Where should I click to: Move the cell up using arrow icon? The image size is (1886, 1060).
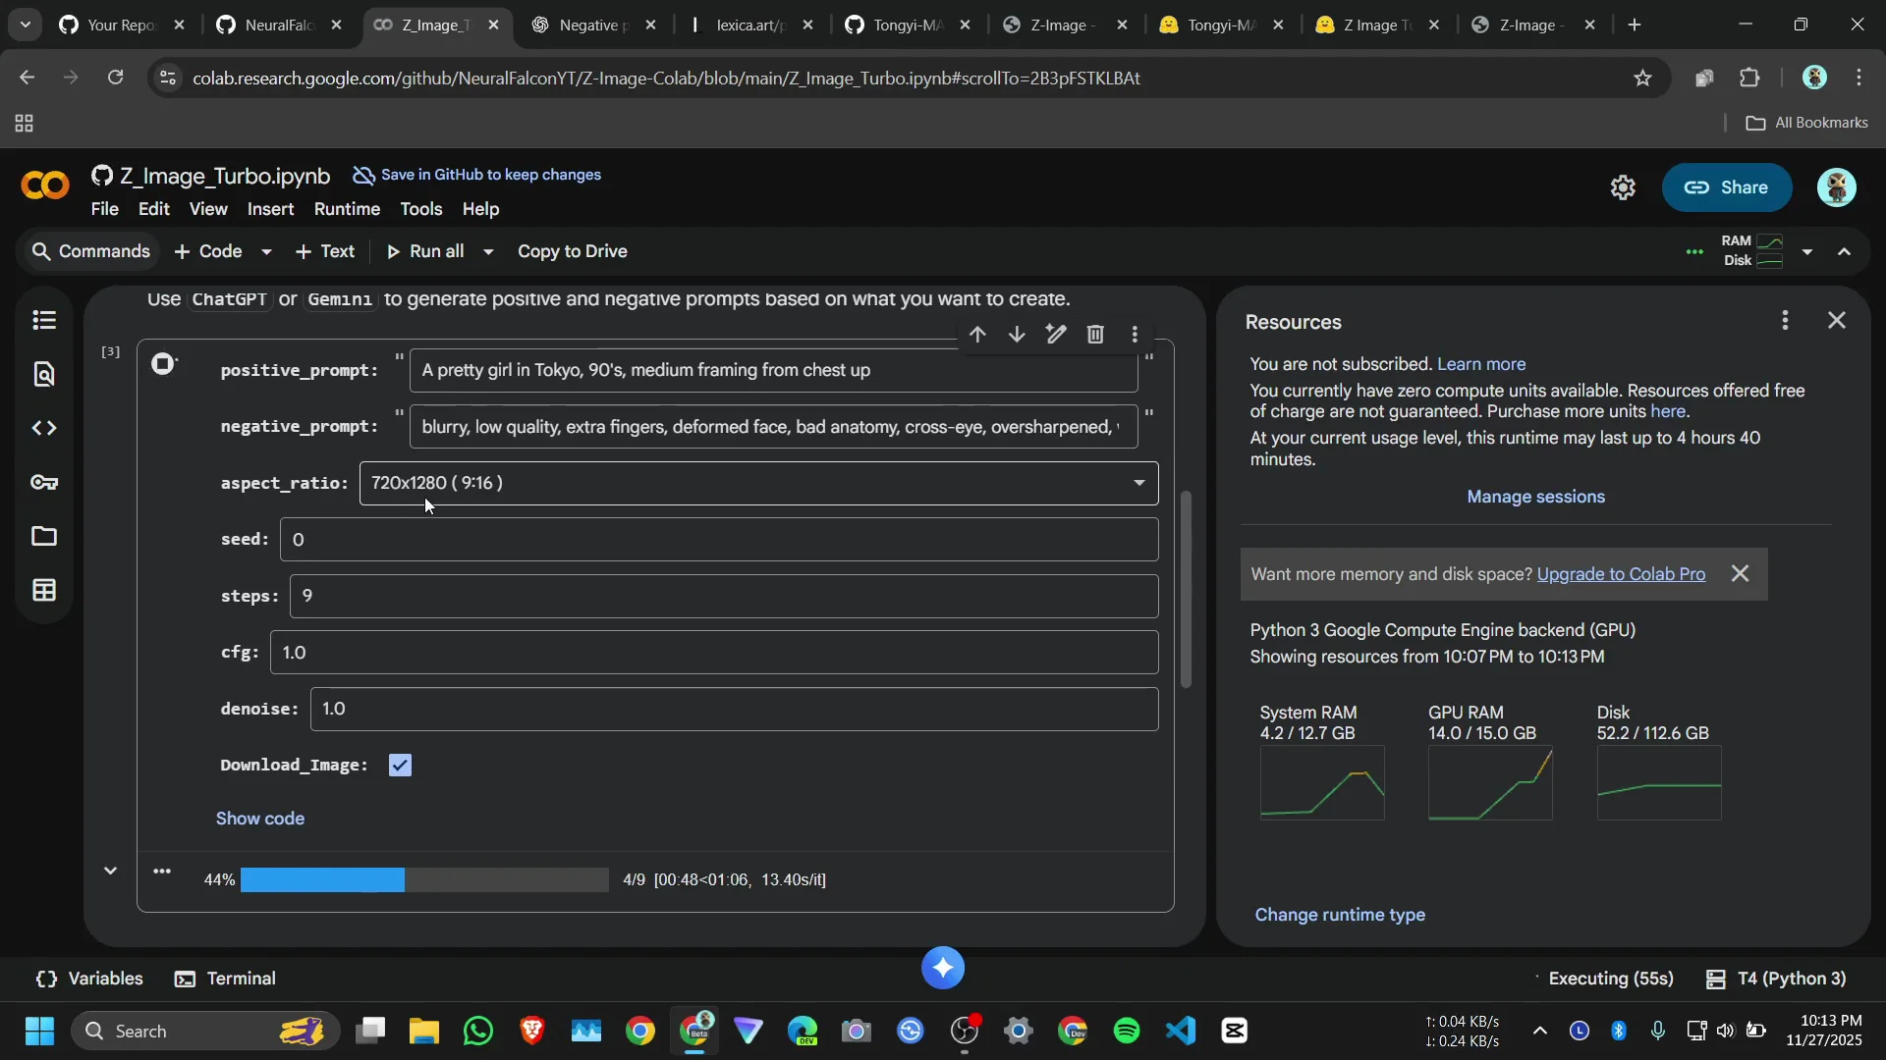coord(977,334)
